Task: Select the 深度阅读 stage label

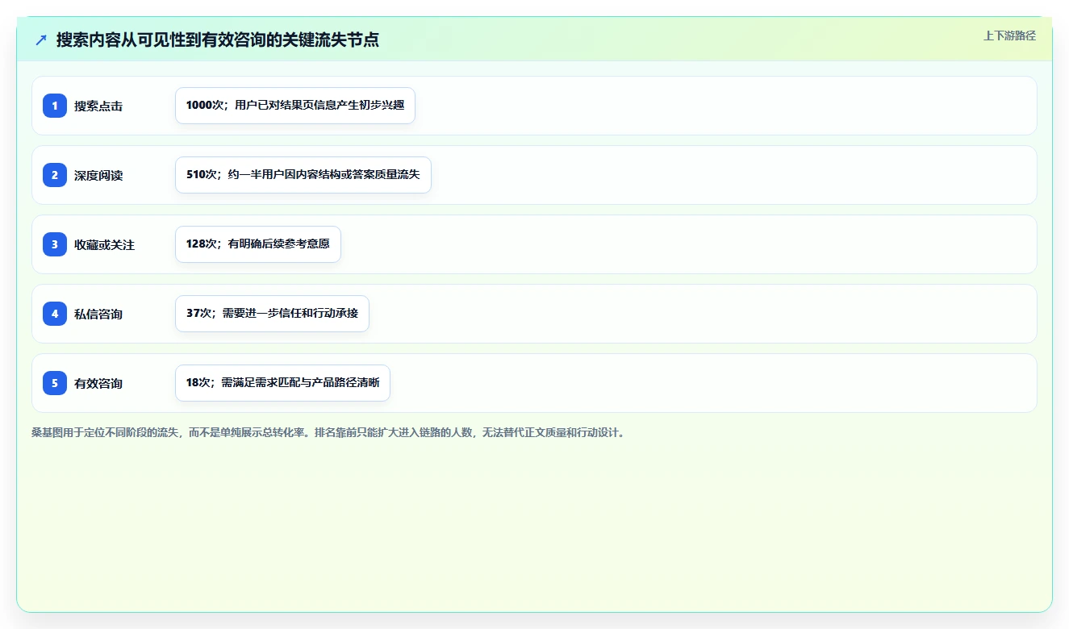Action: (x=98, y=175)
